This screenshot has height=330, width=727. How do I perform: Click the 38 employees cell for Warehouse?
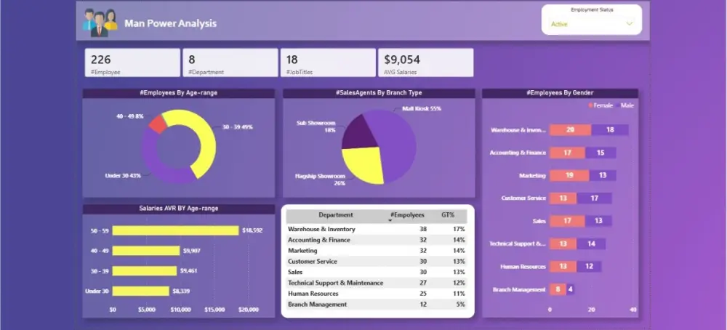point(423,229)
